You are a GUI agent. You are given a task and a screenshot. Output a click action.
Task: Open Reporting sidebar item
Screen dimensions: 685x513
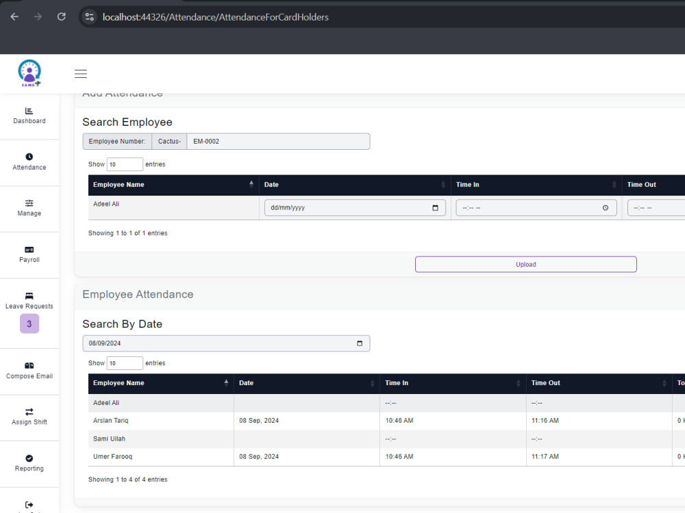[29, 463]
